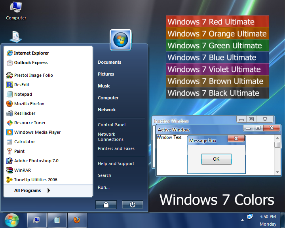285x228 pixels.
Task: Open Paint icon
Action: tap(9, 151)
